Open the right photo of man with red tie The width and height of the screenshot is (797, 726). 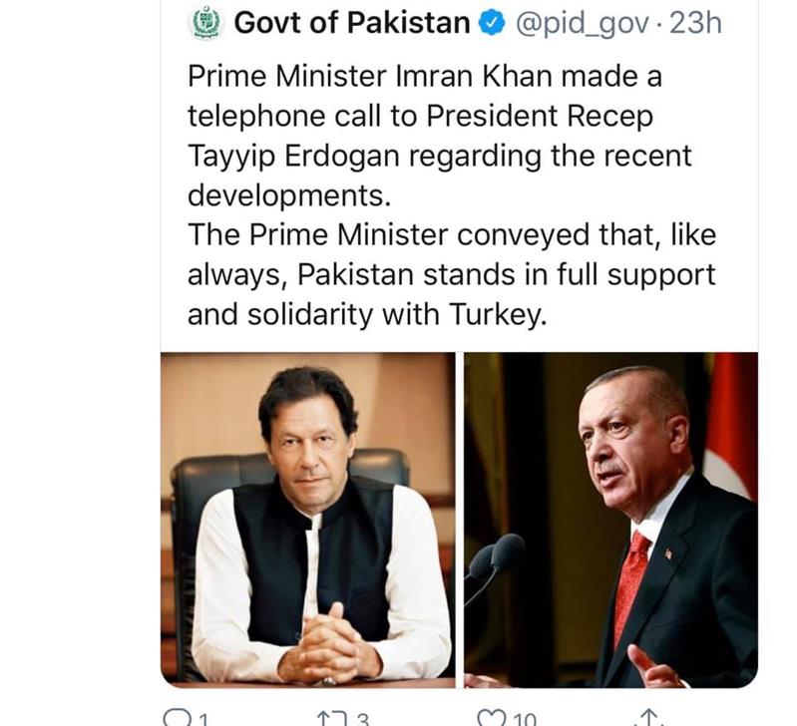[610, 518]
